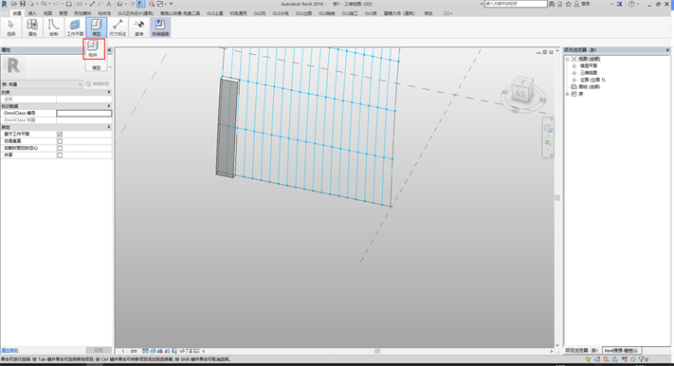The image size is (674, 366).
Task: Check the 共享 checkbox
Action: click(x=60, y=155)
